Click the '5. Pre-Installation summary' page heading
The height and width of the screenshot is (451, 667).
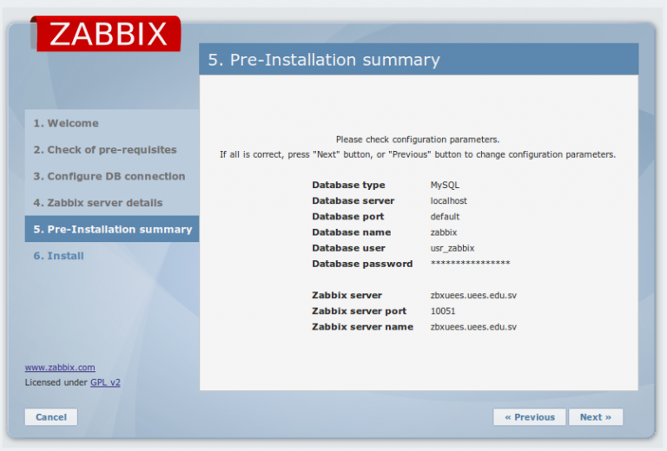[x=324, y=60]
